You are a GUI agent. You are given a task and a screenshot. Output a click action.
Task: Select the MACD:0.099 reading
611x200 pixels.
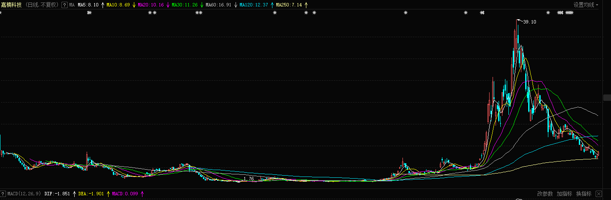coord(125,194)
